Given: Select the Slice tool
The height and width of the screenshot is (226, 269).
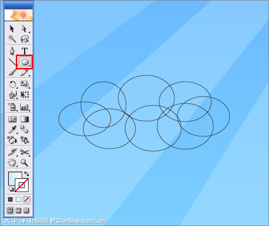Looking at the screenshot, I should pos(12,152).
